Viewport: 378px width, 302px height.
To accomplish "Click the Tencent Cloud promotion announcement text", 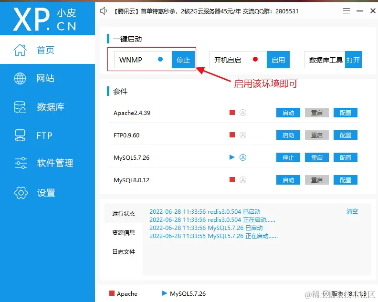I will [206, 11].
